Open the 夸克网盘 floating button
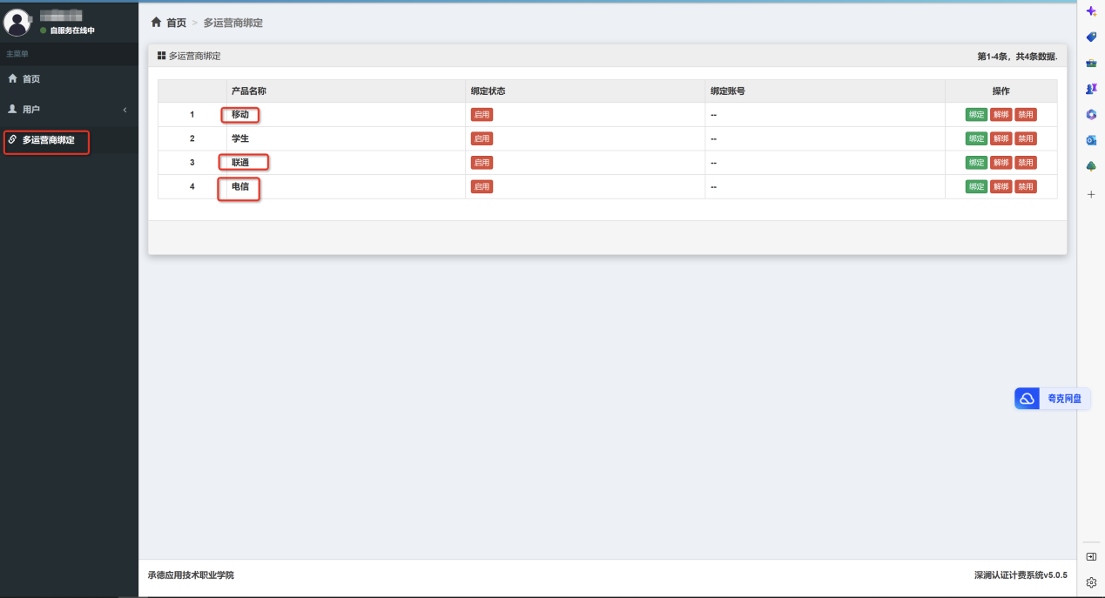1105x598 pixels. (1053, 399)
